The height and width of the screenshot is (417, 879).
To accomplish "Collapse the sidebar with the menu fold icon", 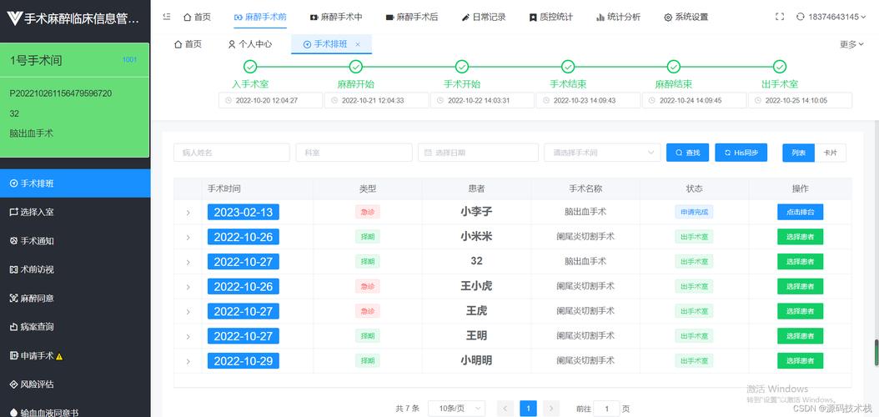I will (x=167, y=17).
